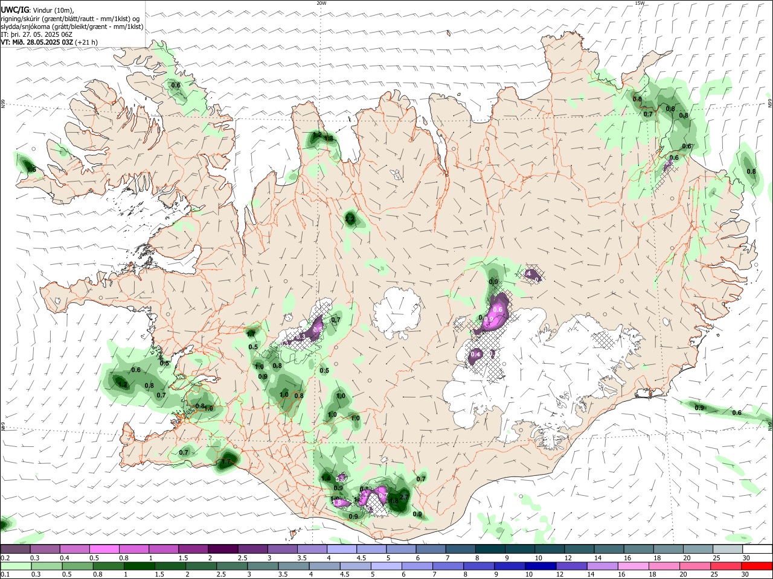773x579 pixels.
Task: Click the "slydda/snjókoma" description line in the header
Action: pyautogui.click(x=72, y=27)
